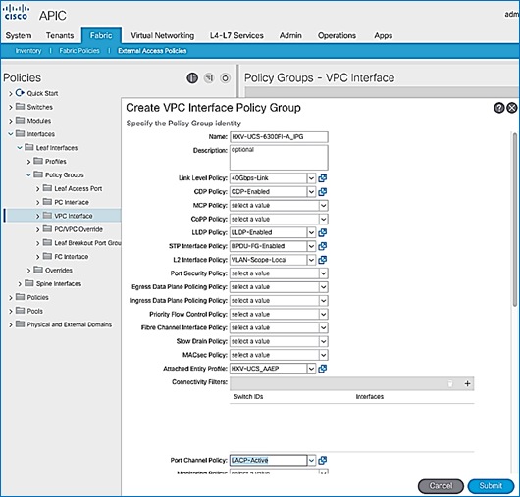Click the dialog vertical scrollbar
This screenshot has width=520, height=497.
(515, 219)
